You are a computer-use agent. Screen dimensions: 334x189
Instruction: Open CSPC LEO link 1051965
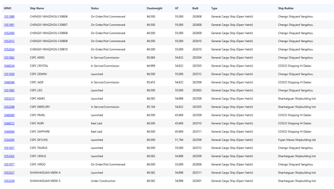[x=9, y=91]
